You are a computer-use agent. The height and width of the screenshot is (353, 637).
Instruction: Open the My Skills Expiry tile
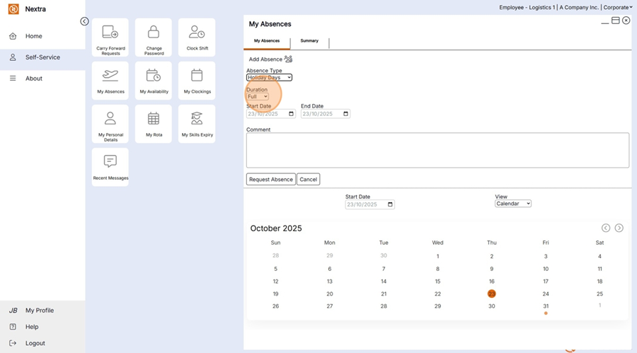pyautogui.click(x=197, y=124)
